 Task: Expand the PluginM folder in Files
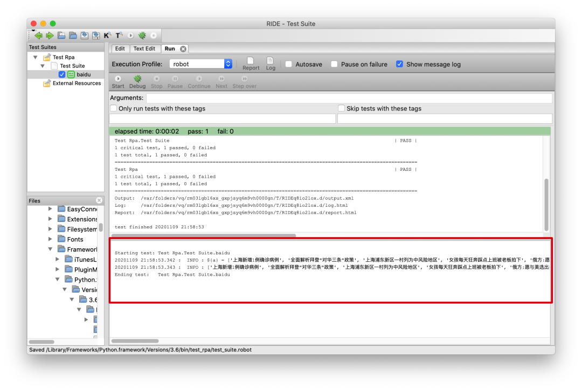coord(57,269)
